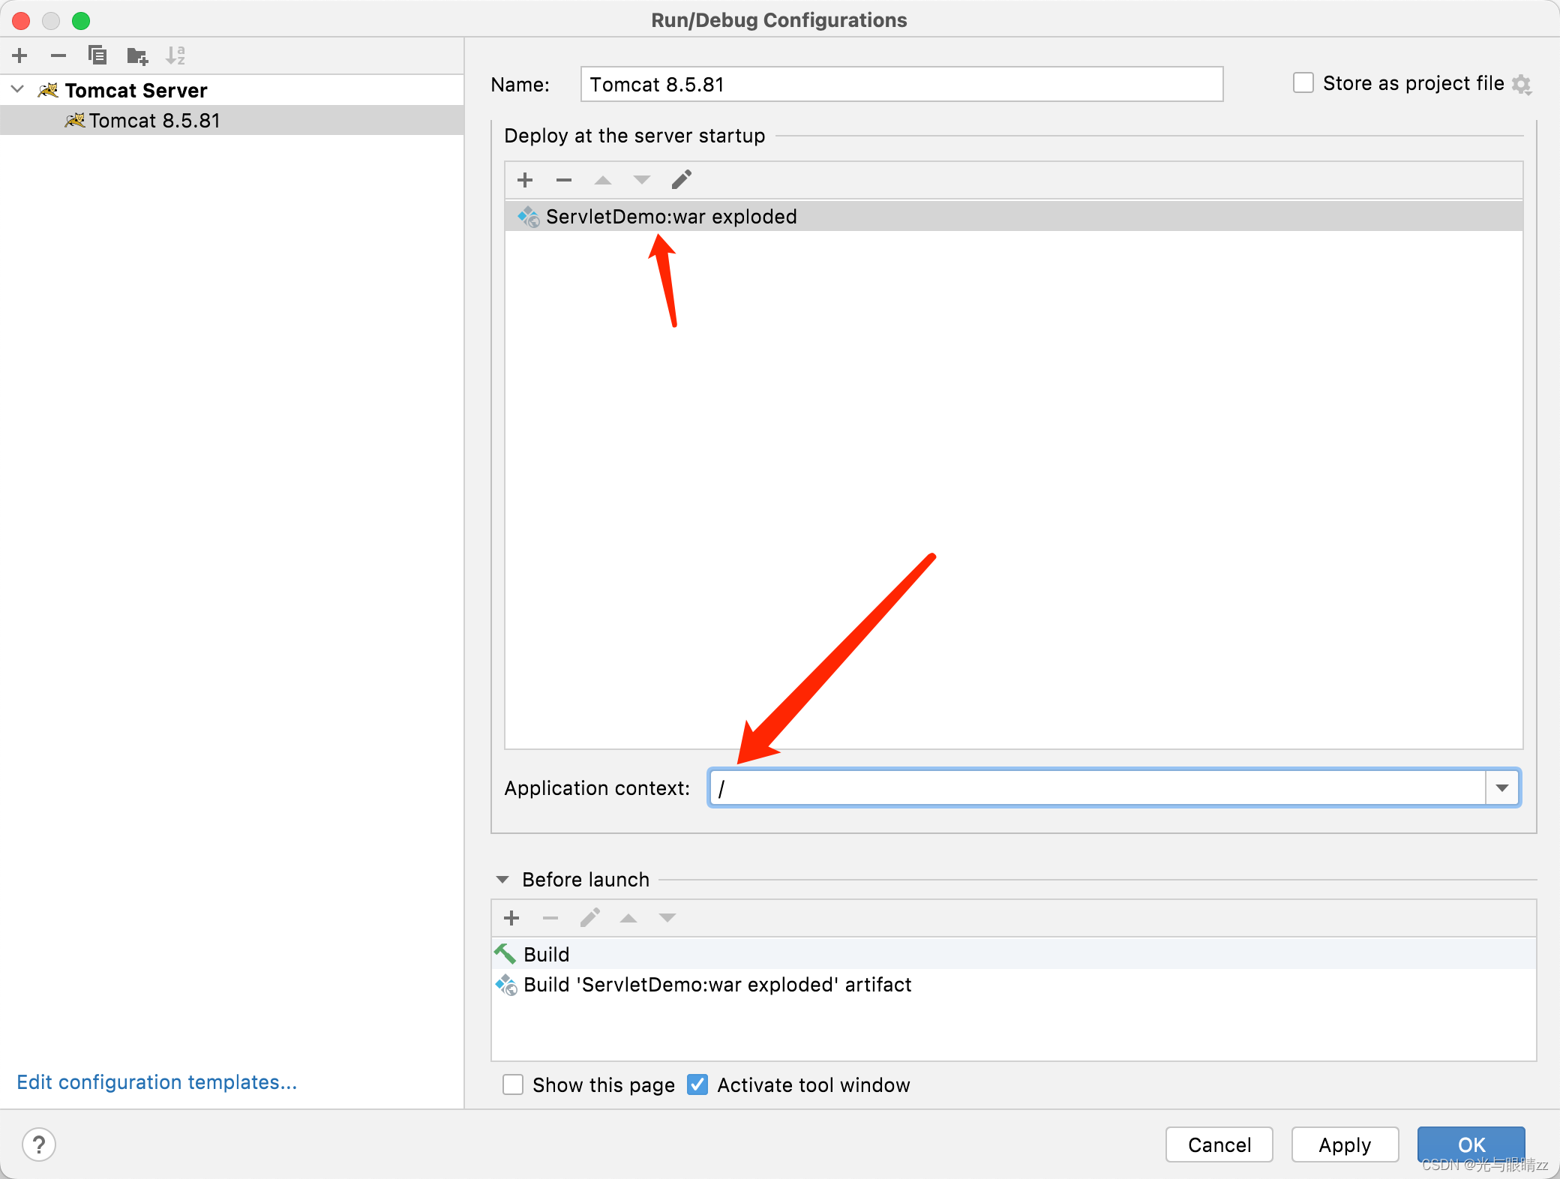Sort configurations alphabetically
Viewport: 1560px width, 1179px height.
(175, 55)
